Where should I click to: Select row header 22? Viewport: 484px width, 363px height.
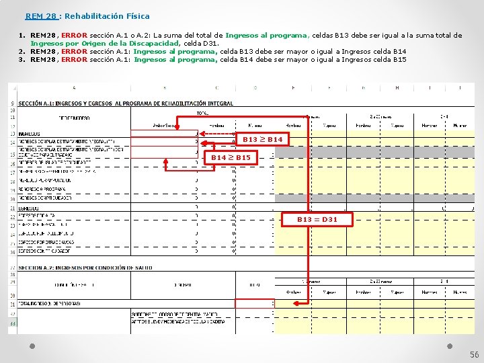13,216
